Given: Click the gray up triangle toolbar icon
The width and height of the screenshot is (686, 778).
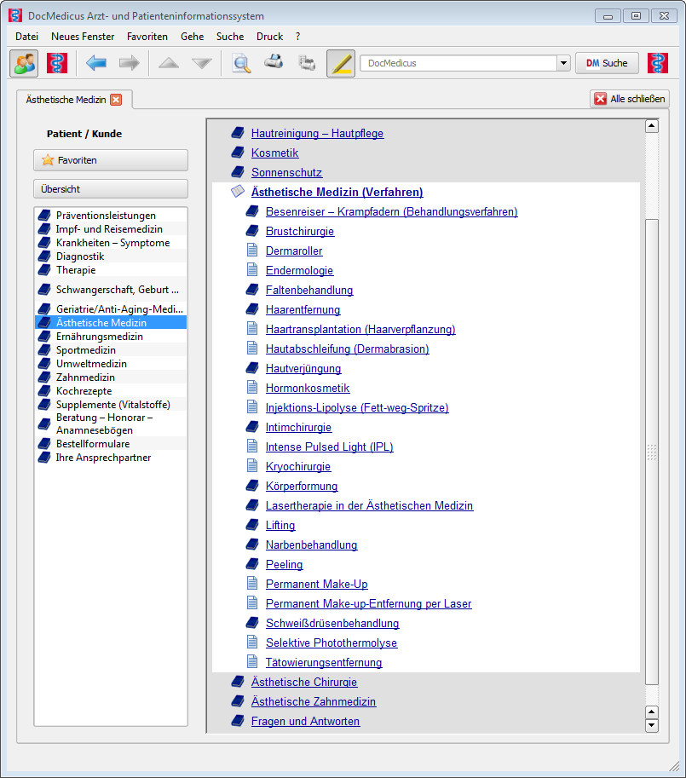Looking at the screenshot, I should click(169, 63).
